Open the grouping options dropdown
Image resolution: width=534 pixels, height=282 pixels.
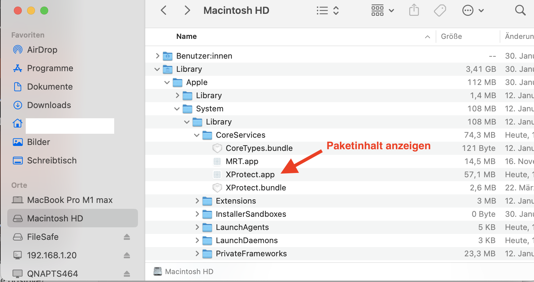pos(383,11)
